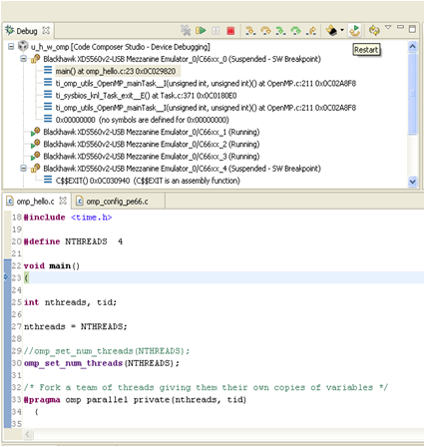The width and height of the screenshot is (425, 447).
Task: Collapse the u_h_w_omp project node
Action: (11, 47)
